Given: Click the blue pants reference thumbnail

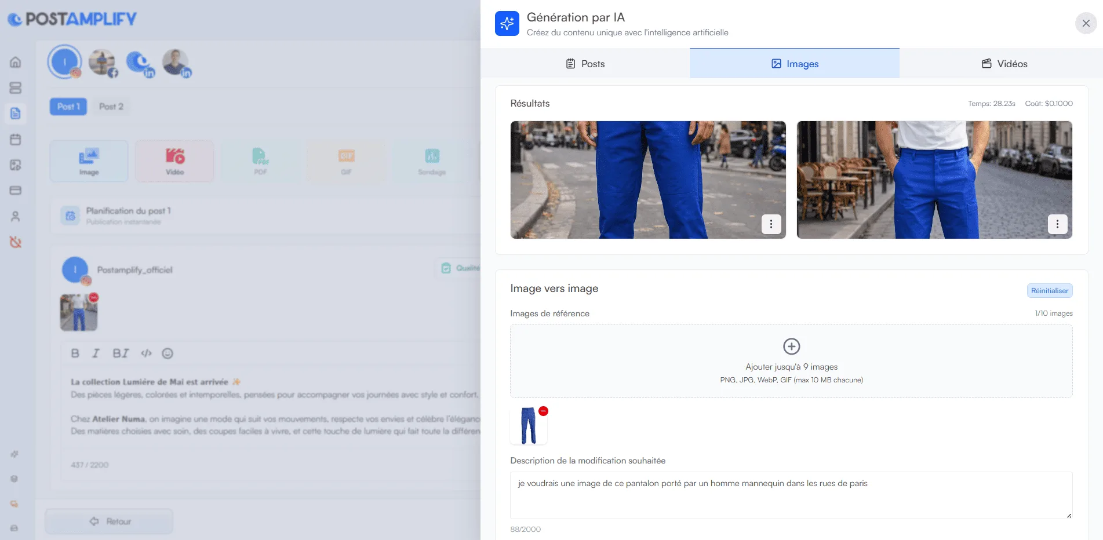Looking at the screenshot, I should (528, 426).
